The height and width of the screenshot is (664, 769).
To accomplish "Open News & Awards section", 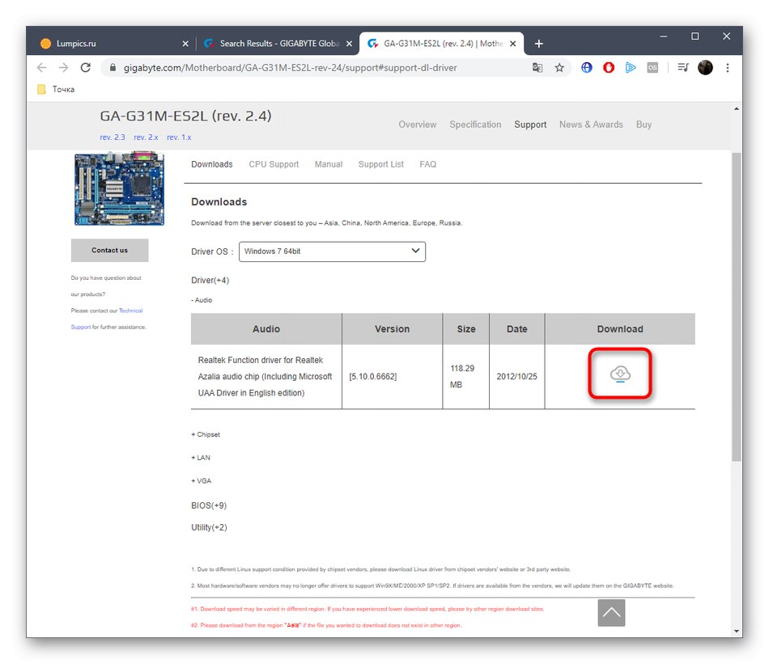I will pyautogui.click(x=591, y=125).
